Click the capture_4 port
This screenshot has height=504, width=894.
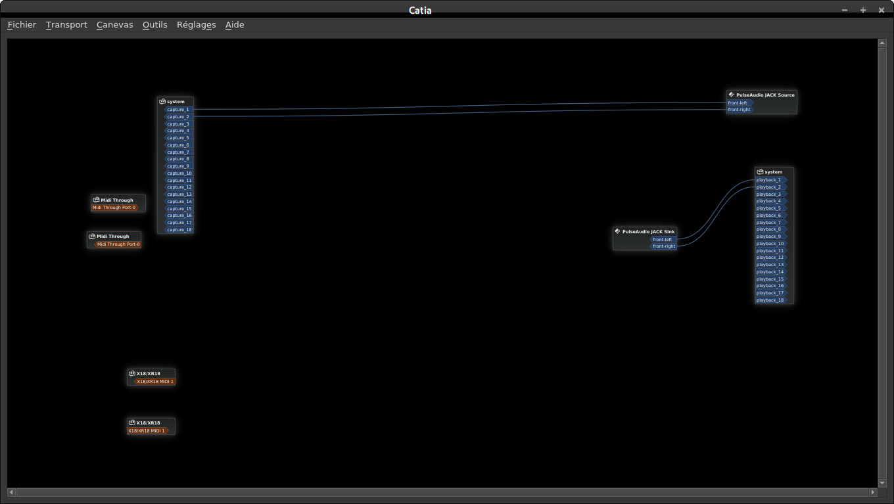178,131
